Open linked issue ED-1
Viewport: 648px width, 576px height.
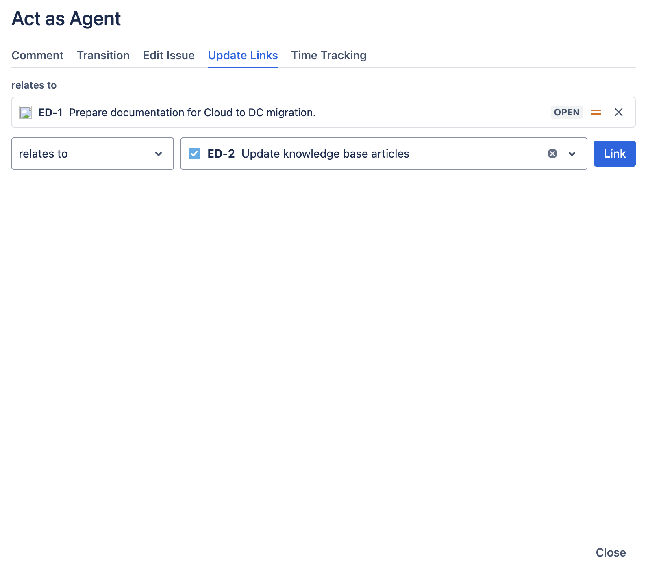(50, 113)
